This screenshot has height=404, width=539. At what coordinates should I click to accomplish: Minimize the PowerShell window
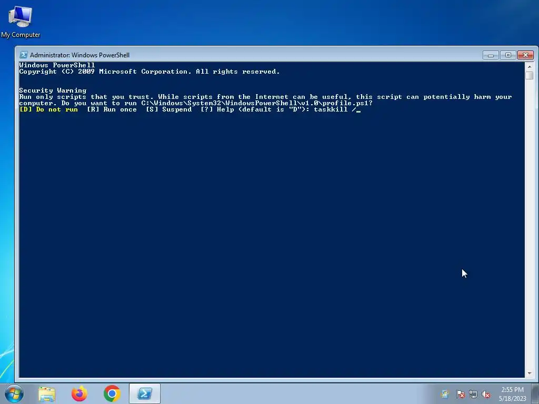[491, 55]
